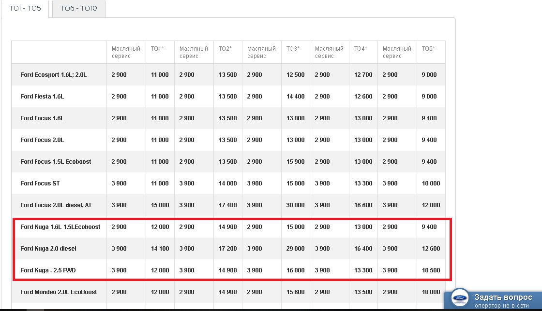Select the Ford Focus ST row label

(x=40, y=183)
